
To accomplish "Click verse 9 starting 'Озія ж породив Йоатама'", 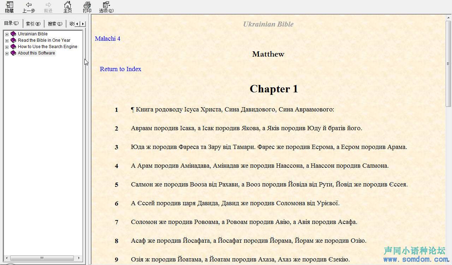I will pos(240,259).
